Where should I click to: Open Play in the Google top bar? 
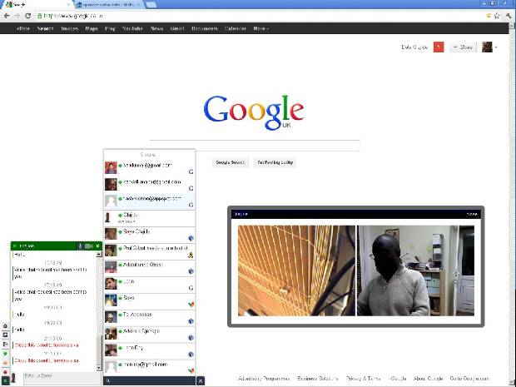(110, 28)
